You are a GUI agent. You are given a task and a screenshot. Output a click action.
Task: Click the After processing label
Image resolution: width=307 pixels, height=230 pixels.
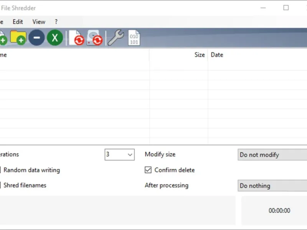pyautogui.click(x=167, y=185)
